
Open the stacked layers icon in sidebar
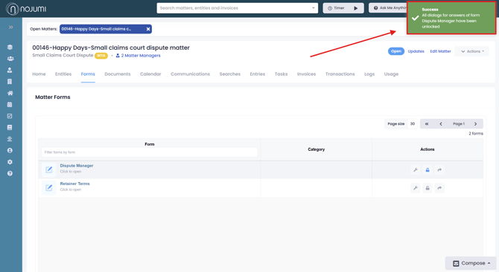[x=10, y=47]
